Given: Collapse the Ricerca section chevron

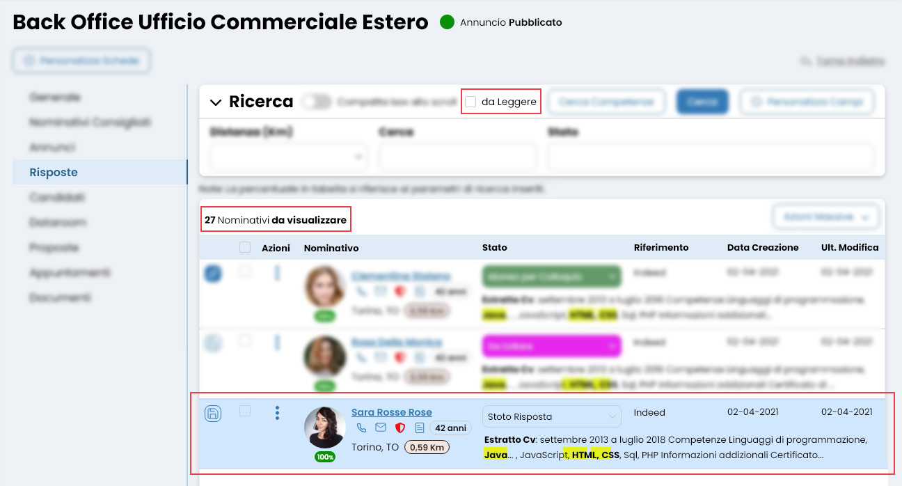Looking at the screenshot, I should tap(216, 101).
